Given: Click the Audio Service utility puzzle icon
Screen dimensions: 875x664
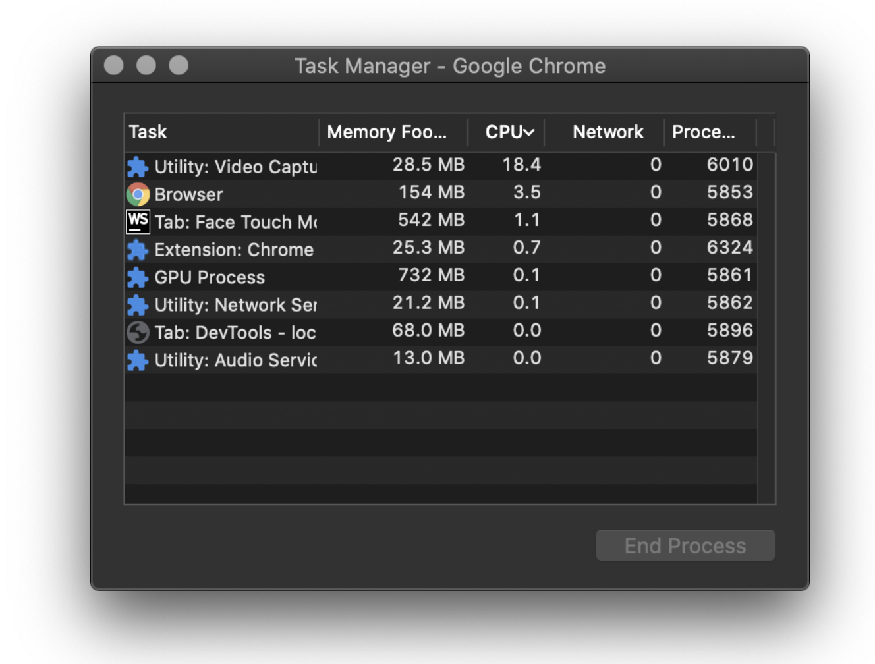Looking at the screenshot, I should click(x=137, y=360).
